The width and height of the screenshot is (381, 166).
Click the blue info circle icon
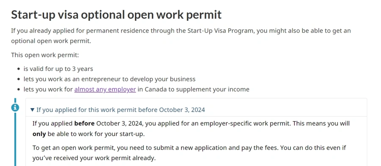[x=15, y=107]
